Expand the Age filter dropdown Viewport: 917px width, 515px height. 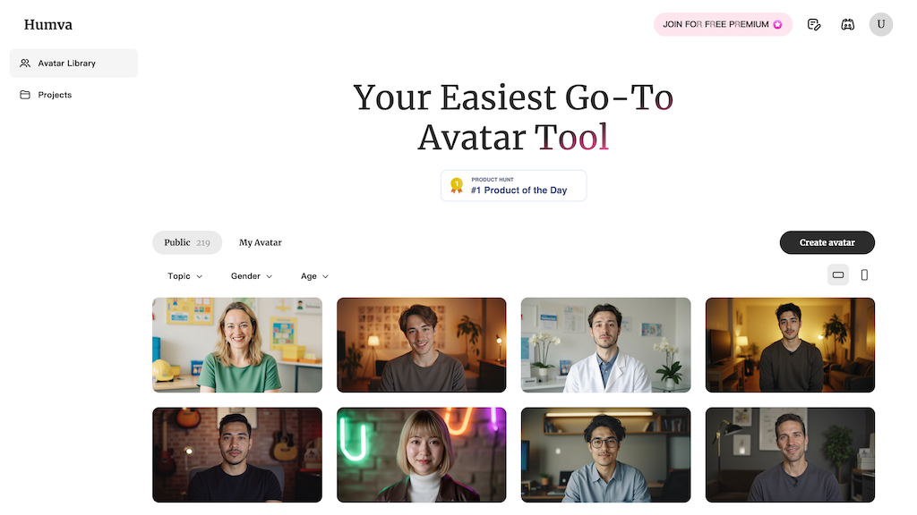[314, 276]
